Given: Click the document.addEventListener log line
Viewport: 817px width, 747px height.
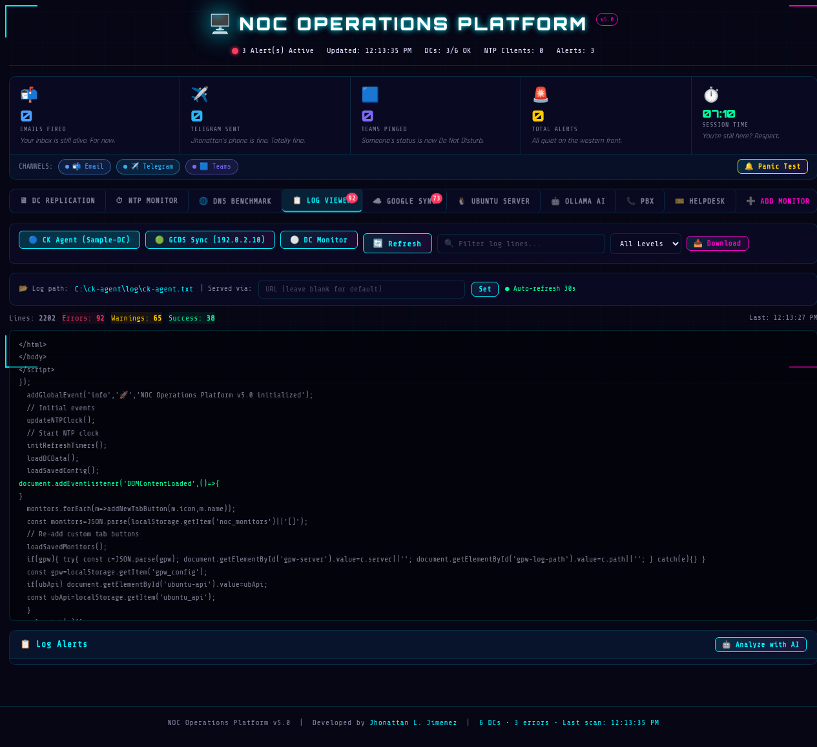Looking at the screenshot, I should pos(119,483).
